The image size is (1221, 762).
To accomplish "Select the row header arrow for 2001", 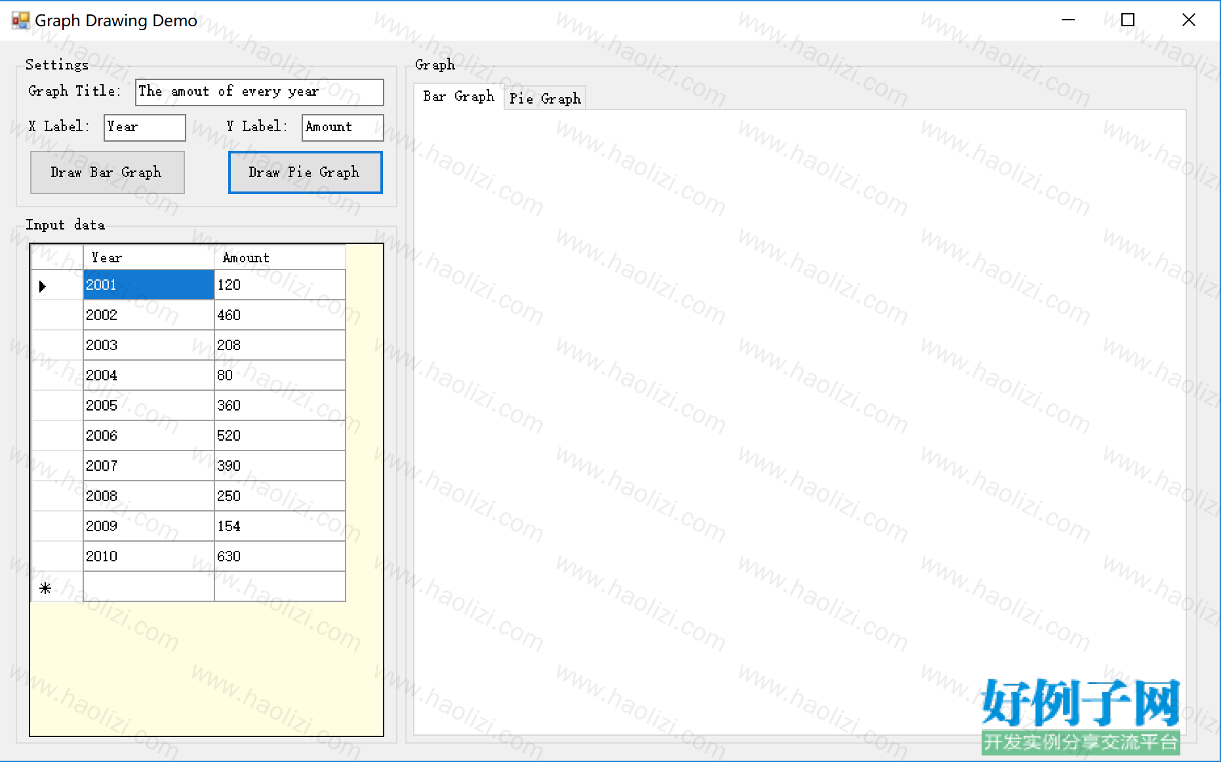I will point(57,285).
